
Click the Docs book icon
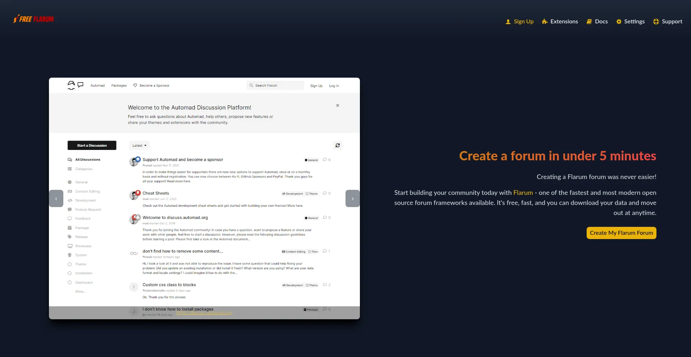(x=589, y=22)
